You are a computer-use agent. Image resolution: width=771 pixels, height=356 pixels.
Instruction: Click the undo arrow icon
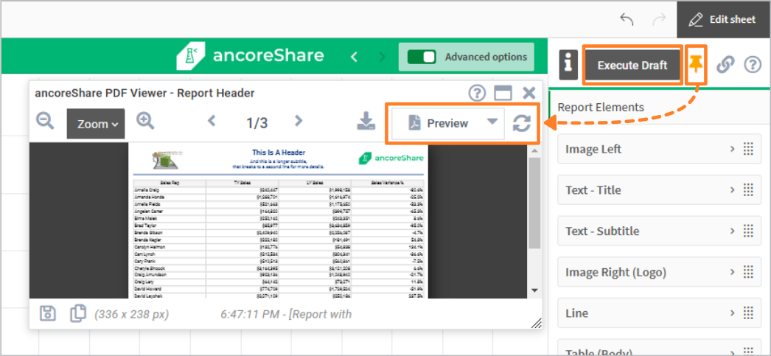[x=627, y=20]
